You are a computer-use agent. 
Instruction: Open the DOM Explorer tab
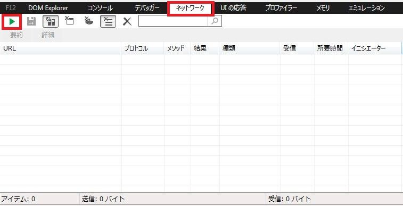click(48, 8)
